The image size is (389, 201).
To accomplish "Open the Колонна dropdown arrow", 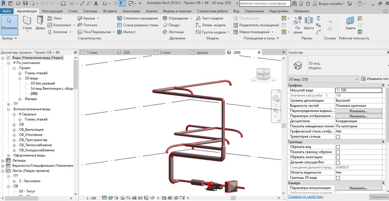I will pyautogui.click(x=70, y=32).
